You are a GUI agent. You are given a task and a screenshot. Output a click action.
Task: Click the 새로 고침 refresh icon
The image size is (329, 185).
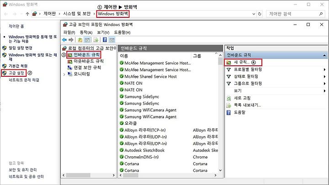(x=229, y=98)
